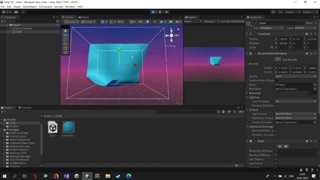Open Visual Studio from the taskbar
This screenshot has width=320, height=180.
point(66,176)
